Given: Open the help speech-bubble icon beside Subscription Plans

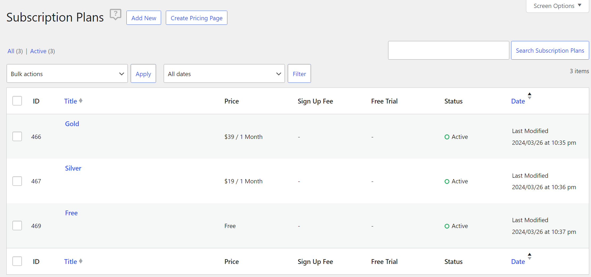Looking at the screenshot, I should (x=116, y=14).
